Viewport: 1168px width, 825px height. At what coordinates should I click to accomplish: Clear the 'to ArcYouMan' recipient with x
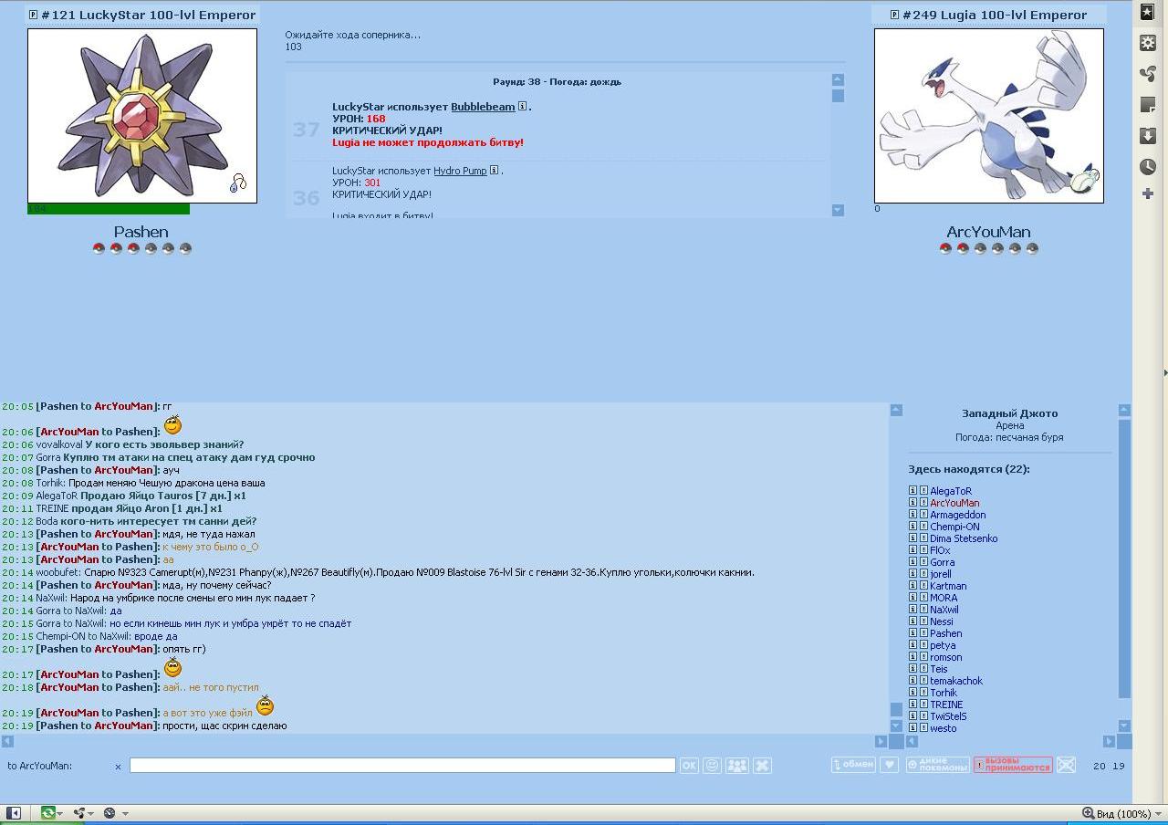pyautogui.click(x=118, y=767)
